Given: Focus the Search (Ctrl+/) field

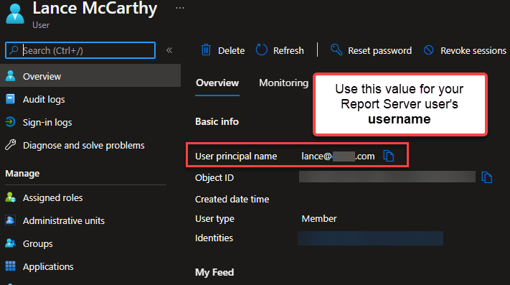Looking at the screenshot, I should [80, 50].
